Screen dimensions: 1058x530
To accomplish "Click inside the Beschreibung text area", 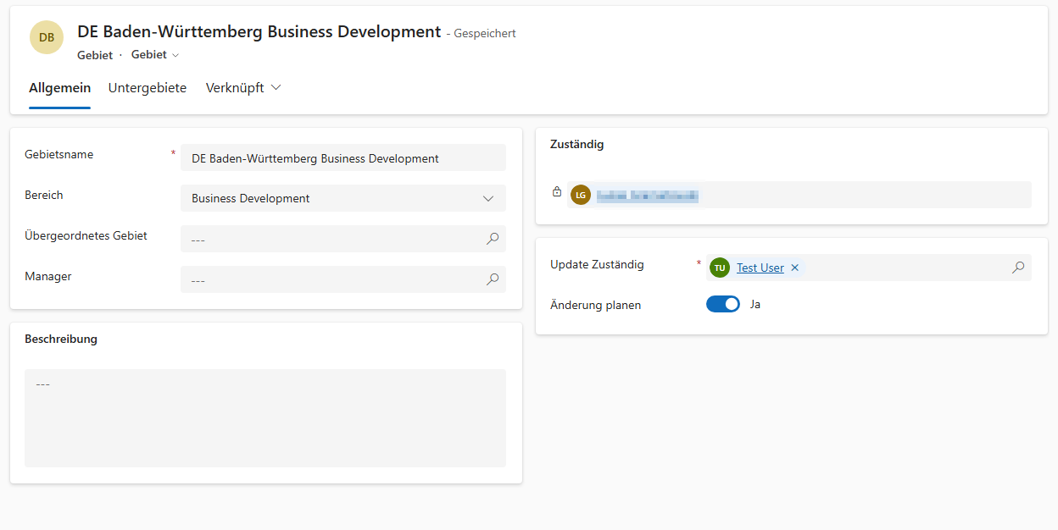I will [x=265, y=418].
